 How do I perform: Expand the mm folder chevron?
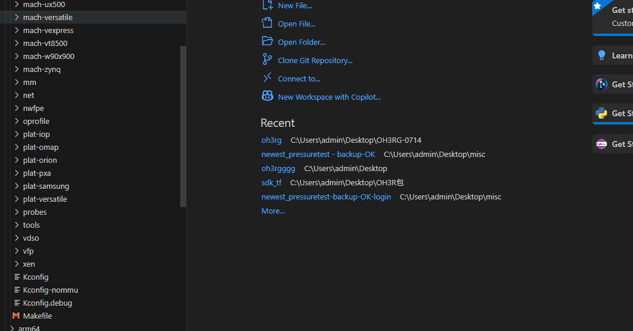(17, 82)
